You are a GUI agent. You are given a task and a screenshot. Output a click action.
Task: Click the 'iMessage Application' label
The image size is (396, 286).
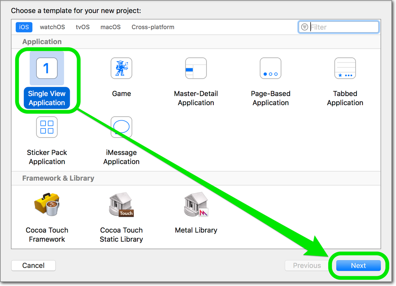[122, 157]
